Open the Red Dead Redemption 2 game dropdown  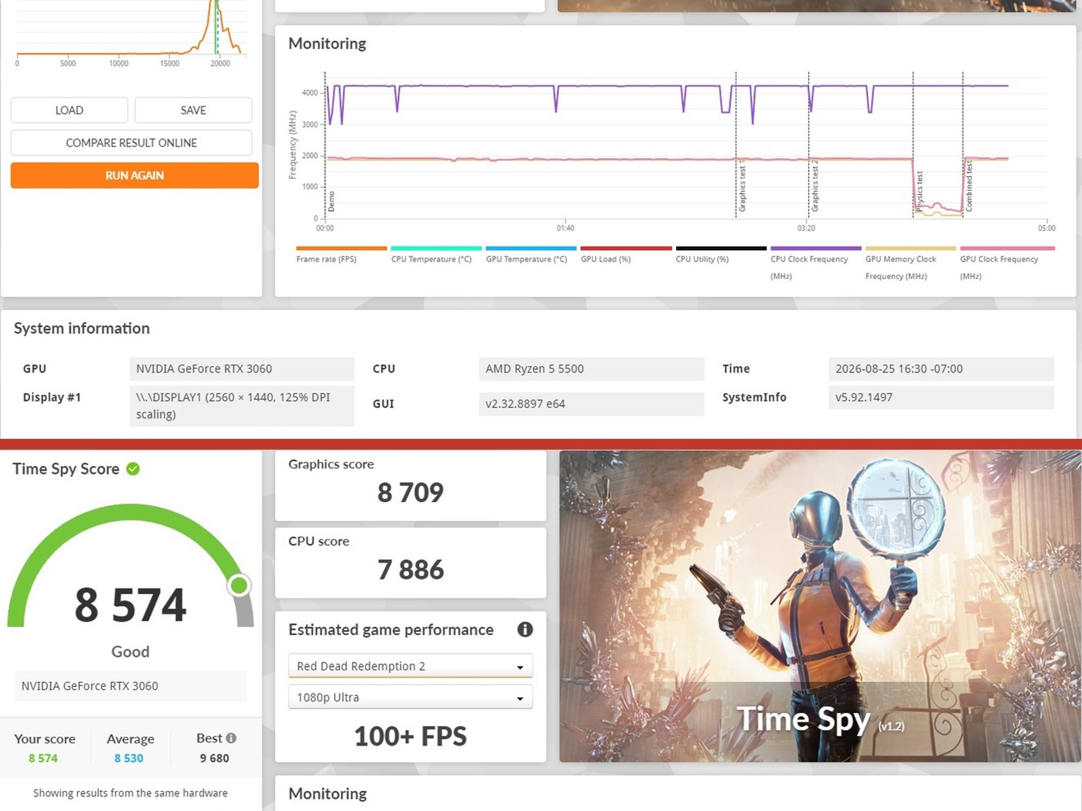pyautogui.click(x=411, y=666)
